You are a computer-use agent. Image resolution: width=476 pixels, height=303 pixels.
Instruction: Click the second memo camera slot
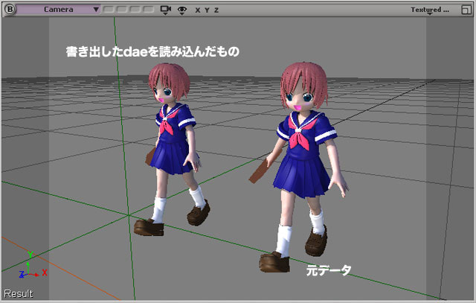coord(122,10)
